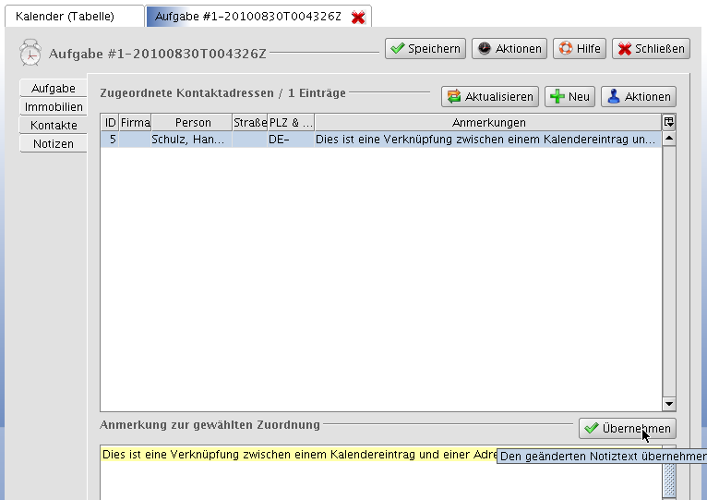Select the Immobilien side tab
The height and width of the screenshot is (500, 707).
click(54, 107)
